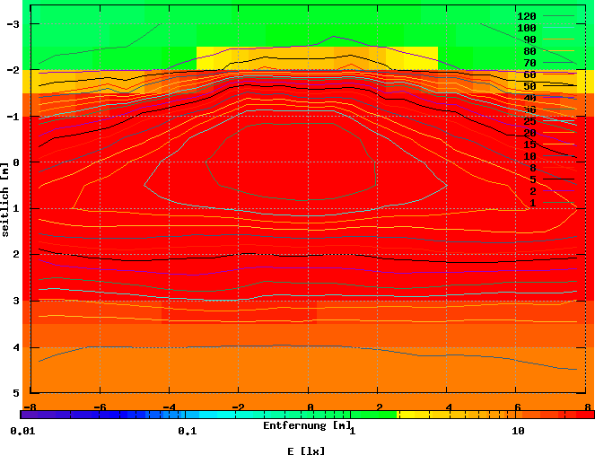Click the 10 colorbar tick label
Image resolution: width=595 pixels, height=455 pixels.
point(518,431)
